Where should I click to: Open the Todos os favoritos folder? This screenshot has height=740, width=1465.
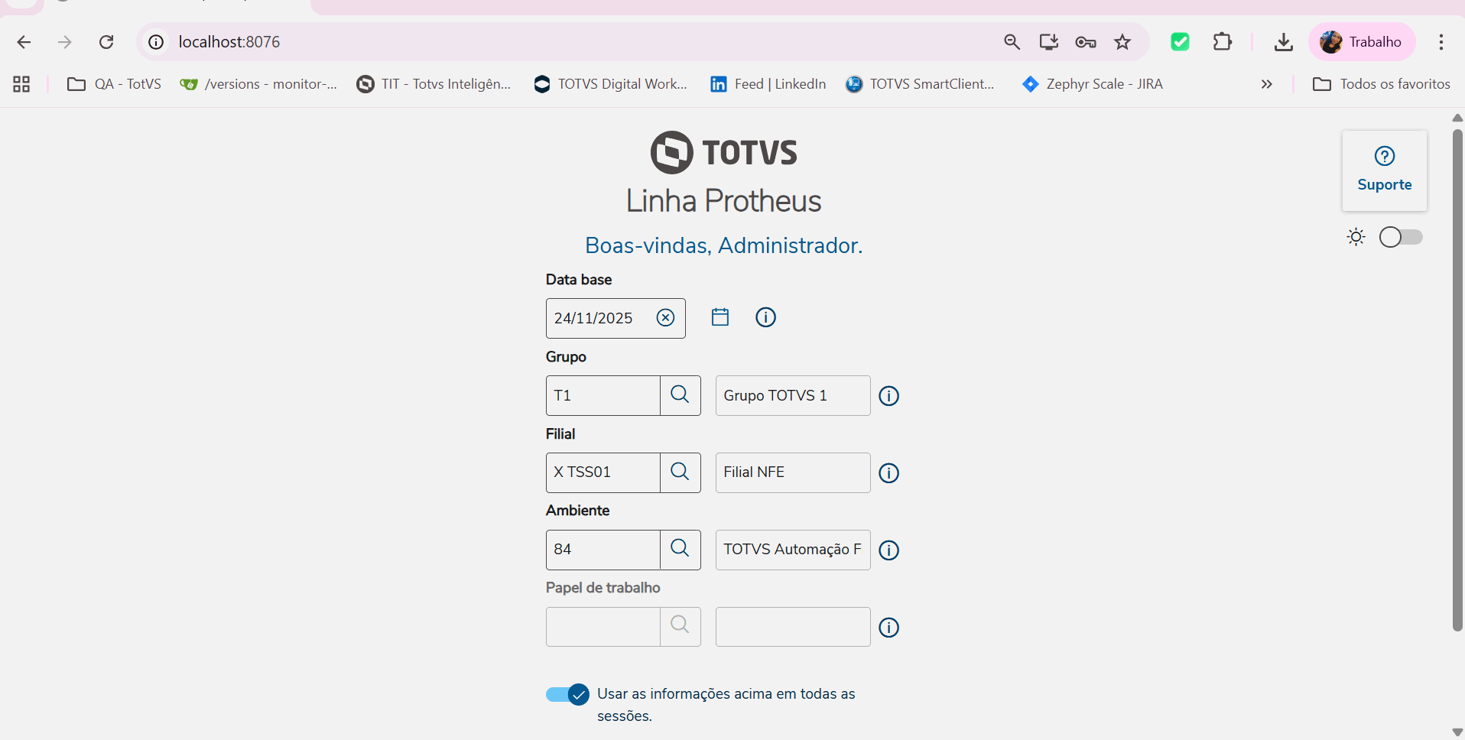coord(1382,84)
